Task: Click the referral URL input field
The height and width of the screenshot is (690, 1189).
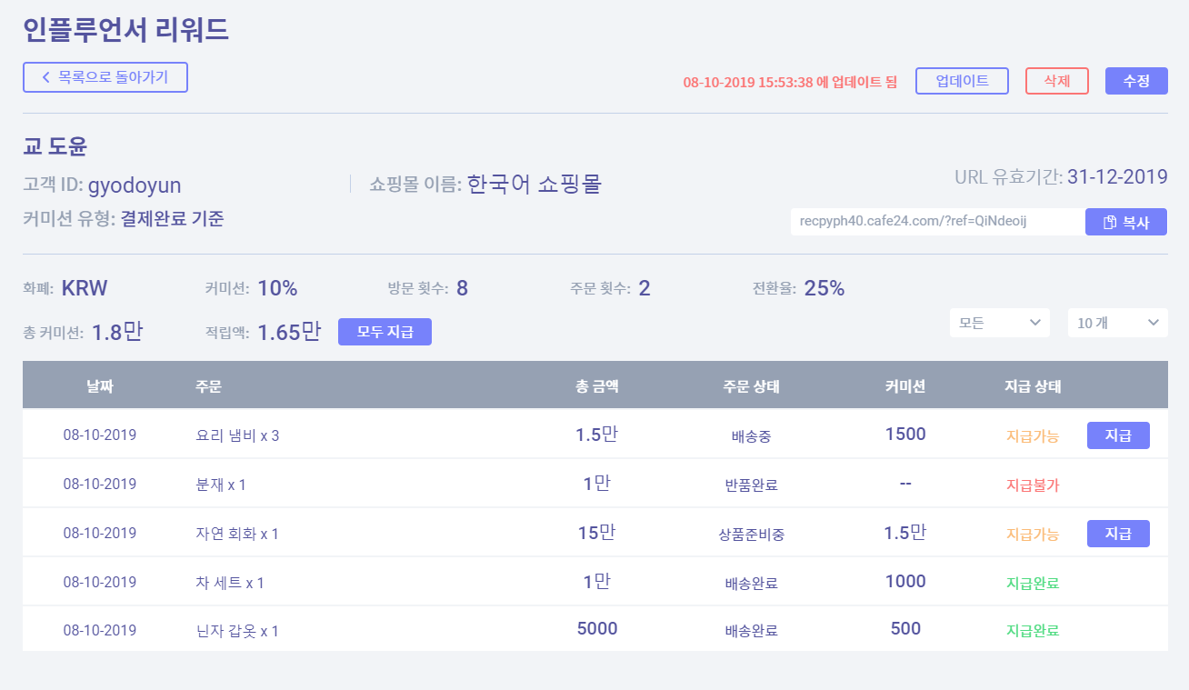Action: [936, 222]
